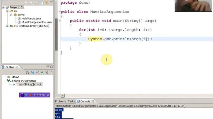Click Collapse All in Package Explorer toolbar
This screenshot has height=119, width=213.
(42, 3)
